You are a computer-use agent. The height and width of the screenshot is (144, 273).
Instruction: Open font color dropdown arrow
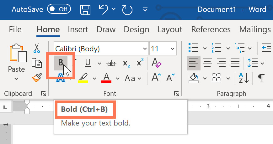118,79
